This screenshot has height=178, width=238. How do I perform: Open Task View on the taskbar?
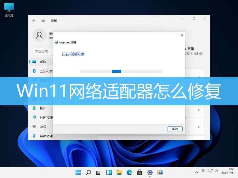[99, 172]
